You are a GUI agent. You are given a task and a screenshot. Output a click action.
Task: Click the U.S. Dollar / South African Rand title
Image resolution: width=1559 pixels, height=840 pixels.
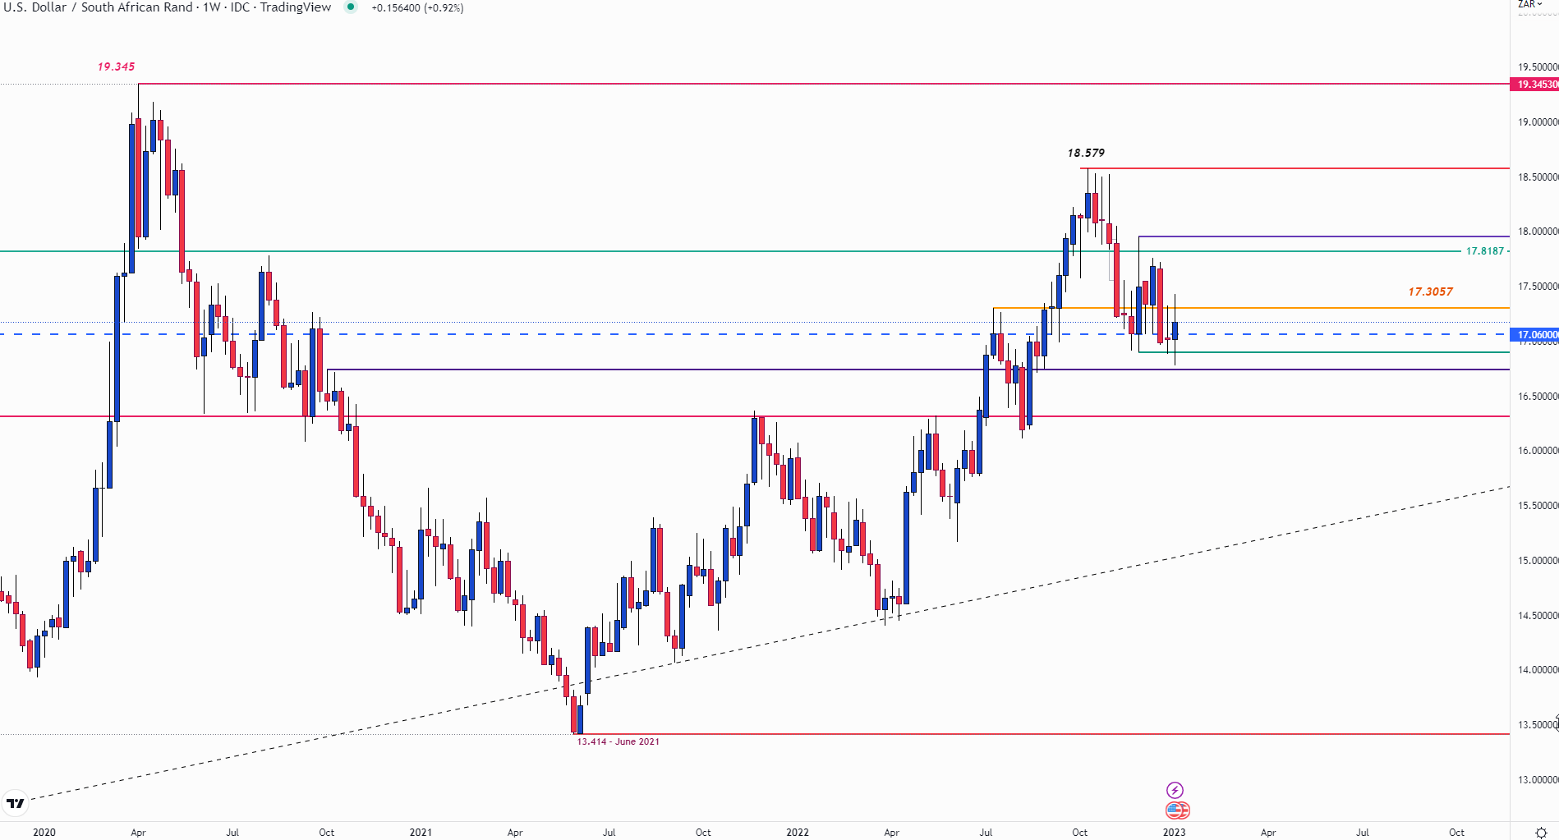(98, 7)
